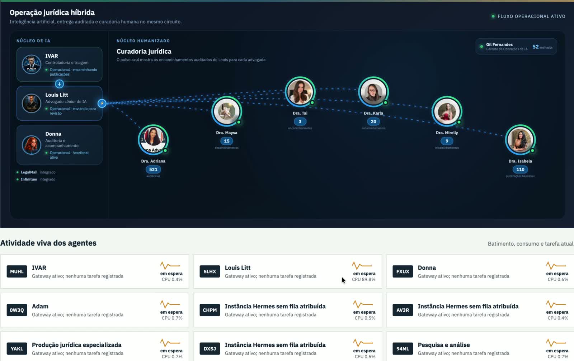
Task: Click the 94ML tag on Pesquisa e análise card
Action: tap(403, 348)
